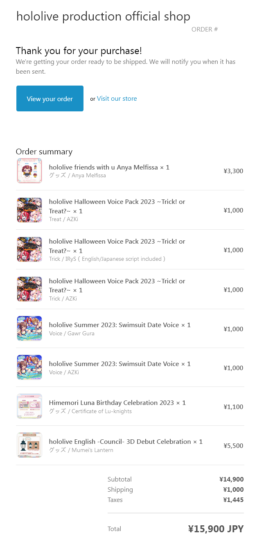Click the Mumei's Lantern product thumbnail
Image resolution: width=257 pixels, height=538 pixels.
29,445
